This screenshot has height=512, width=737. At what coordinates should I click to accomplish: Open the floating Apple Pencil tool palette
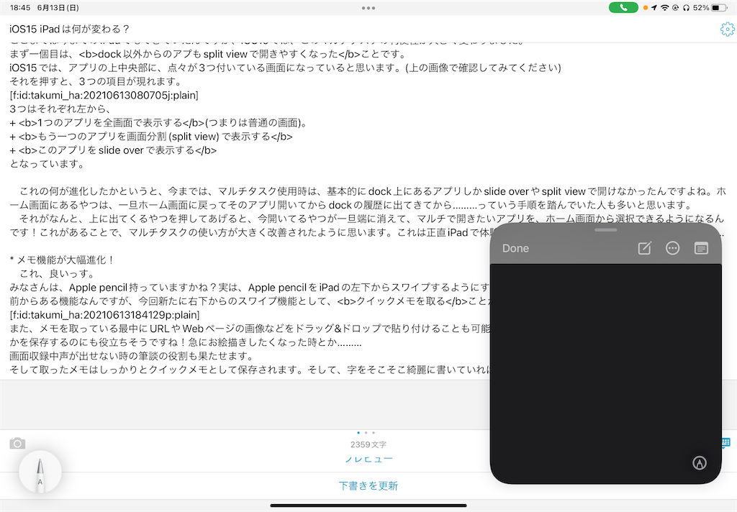(40, 472)
